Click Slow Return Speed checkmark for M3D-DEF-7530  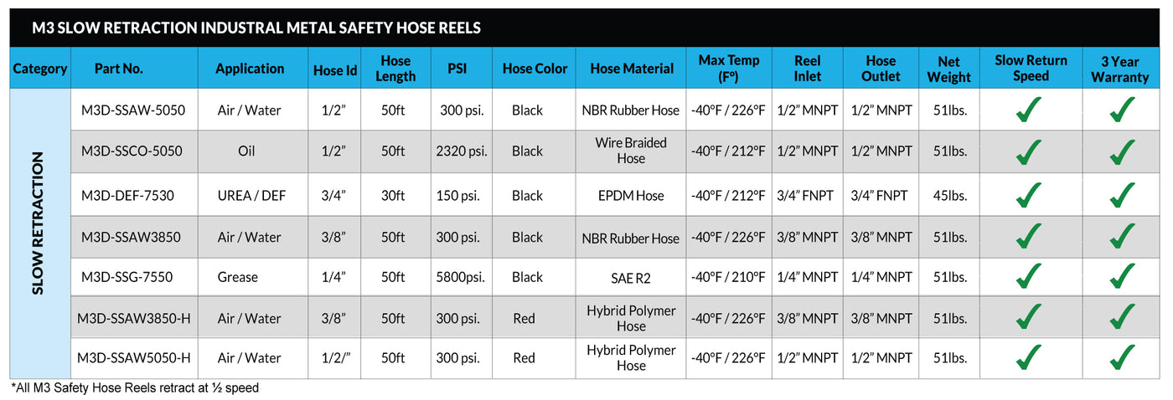1030,195
